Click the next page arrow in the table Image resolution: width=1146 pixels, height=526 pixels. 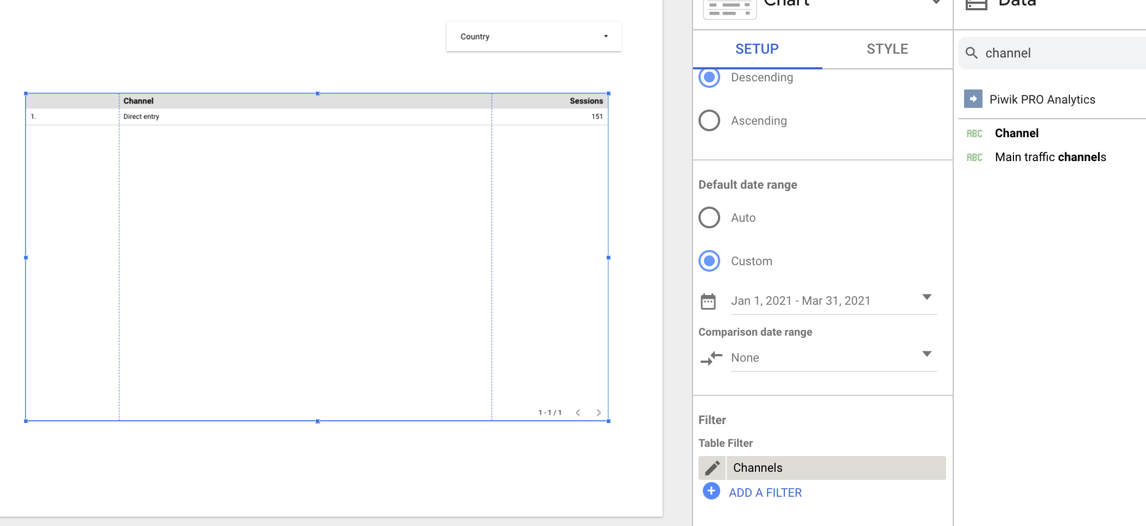(x=599, y=413)
